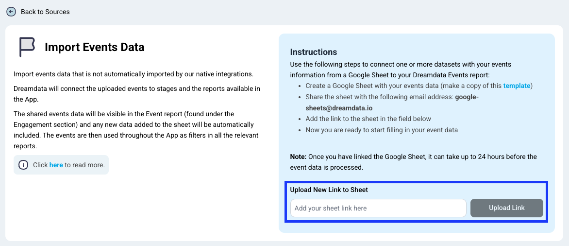Click the flag icon beside Import Events Data
569x246 pixels.
click(27, 47)
